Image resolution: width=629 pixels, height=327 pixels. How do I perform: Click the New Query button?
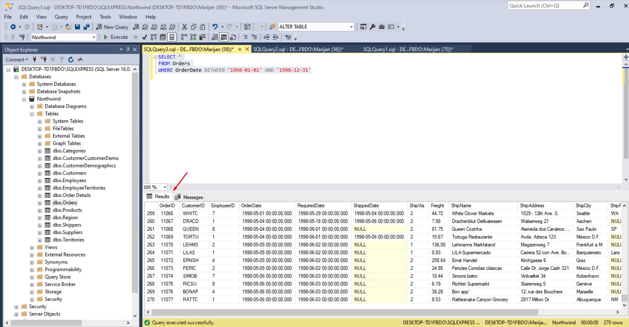tap(112, 27)
